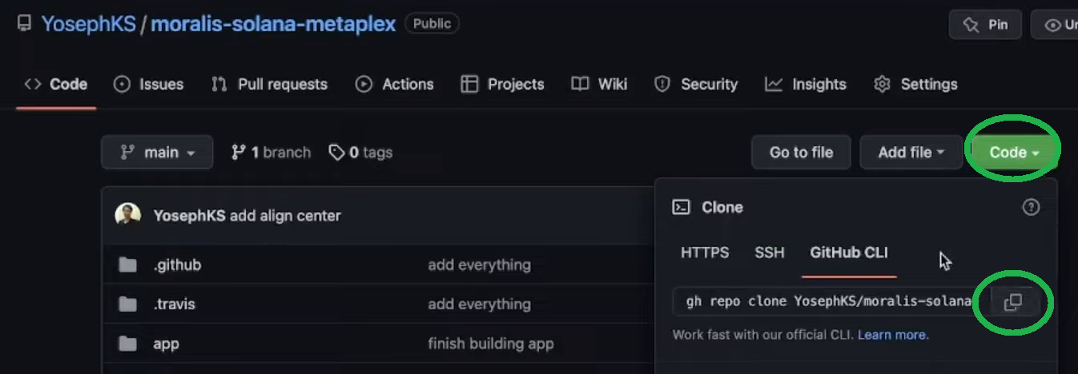Click the YosephKS avatar in commit row
Viewport: 1078px width, 374px height.
[x=128, y=215]
